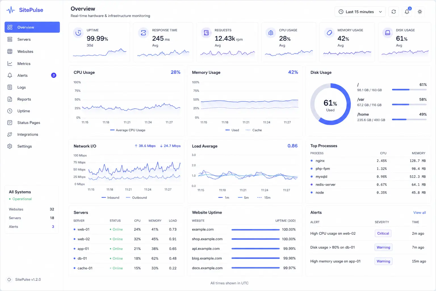Click shop.example.com in Website Uptime
Viewport: 436px width, 291px height.
pos(207,239)
